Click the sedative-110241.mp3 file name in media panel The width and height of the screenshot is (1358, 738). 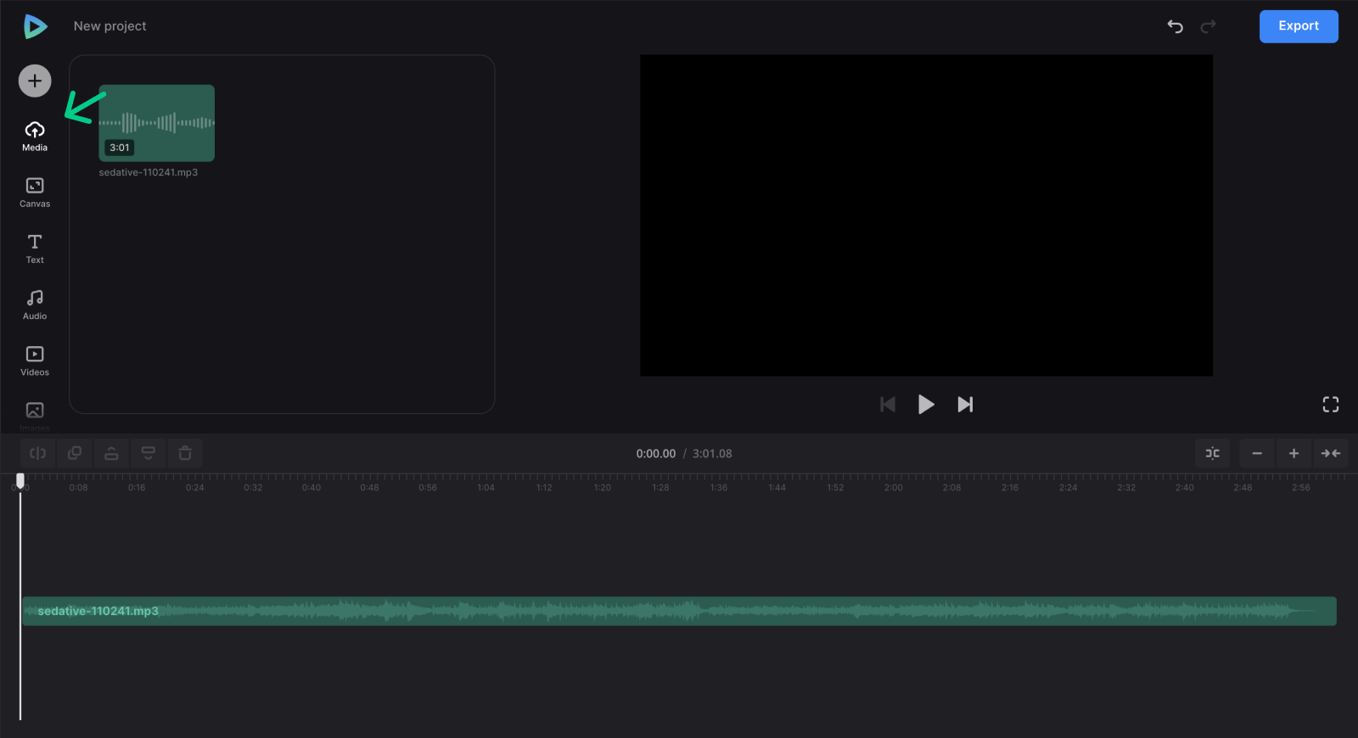pyautogui.click(x=149, y=172)
